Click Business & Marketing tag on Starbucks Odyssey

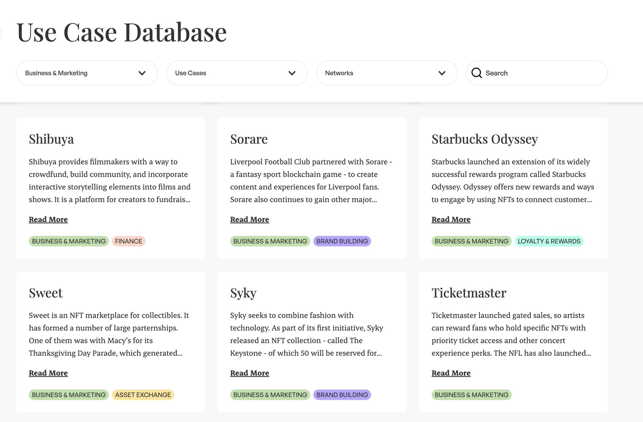(x=472, y=241)
